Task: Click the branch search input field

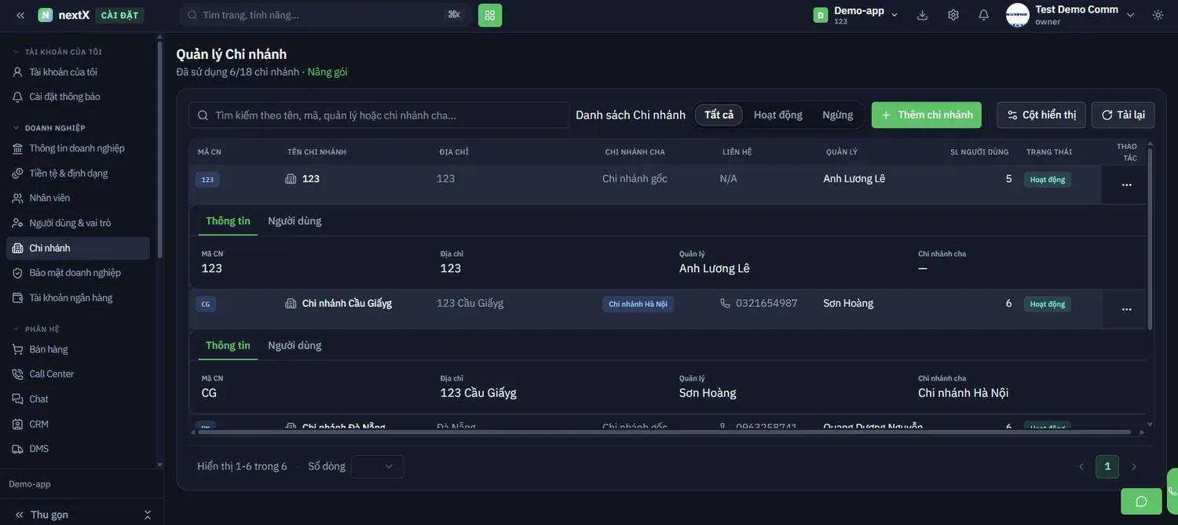Action: tap(379, 115)
